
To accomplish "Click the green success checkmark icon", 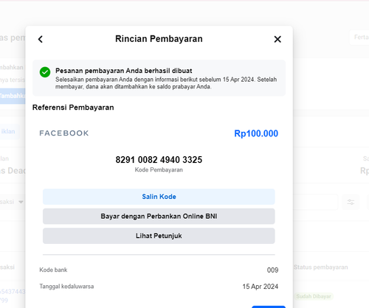I will [45, 72].
